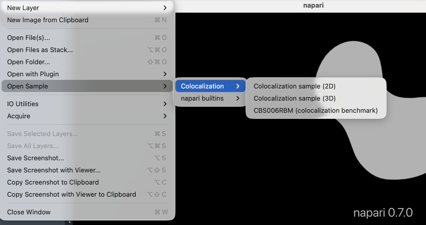Click Open Files as Stack...
Image resolution: width=426 pixels, height=225 pixels.
tap(87, 50)
